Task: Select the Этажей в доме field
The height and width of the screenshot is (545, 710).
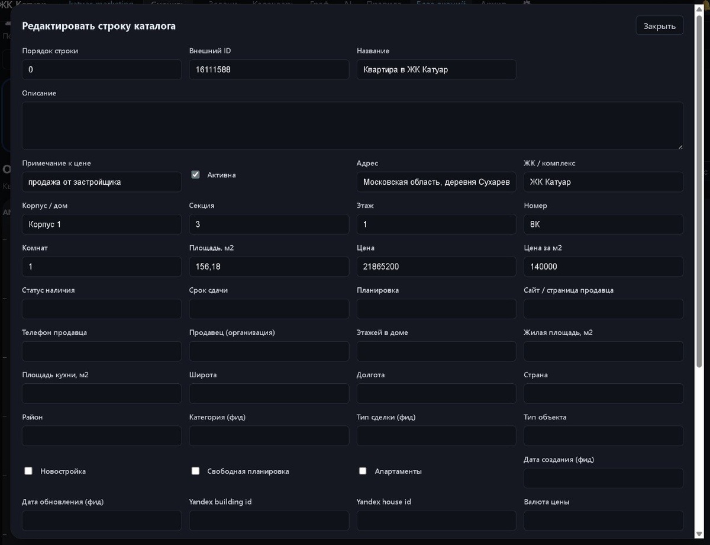Action: (x=437, y=351)
